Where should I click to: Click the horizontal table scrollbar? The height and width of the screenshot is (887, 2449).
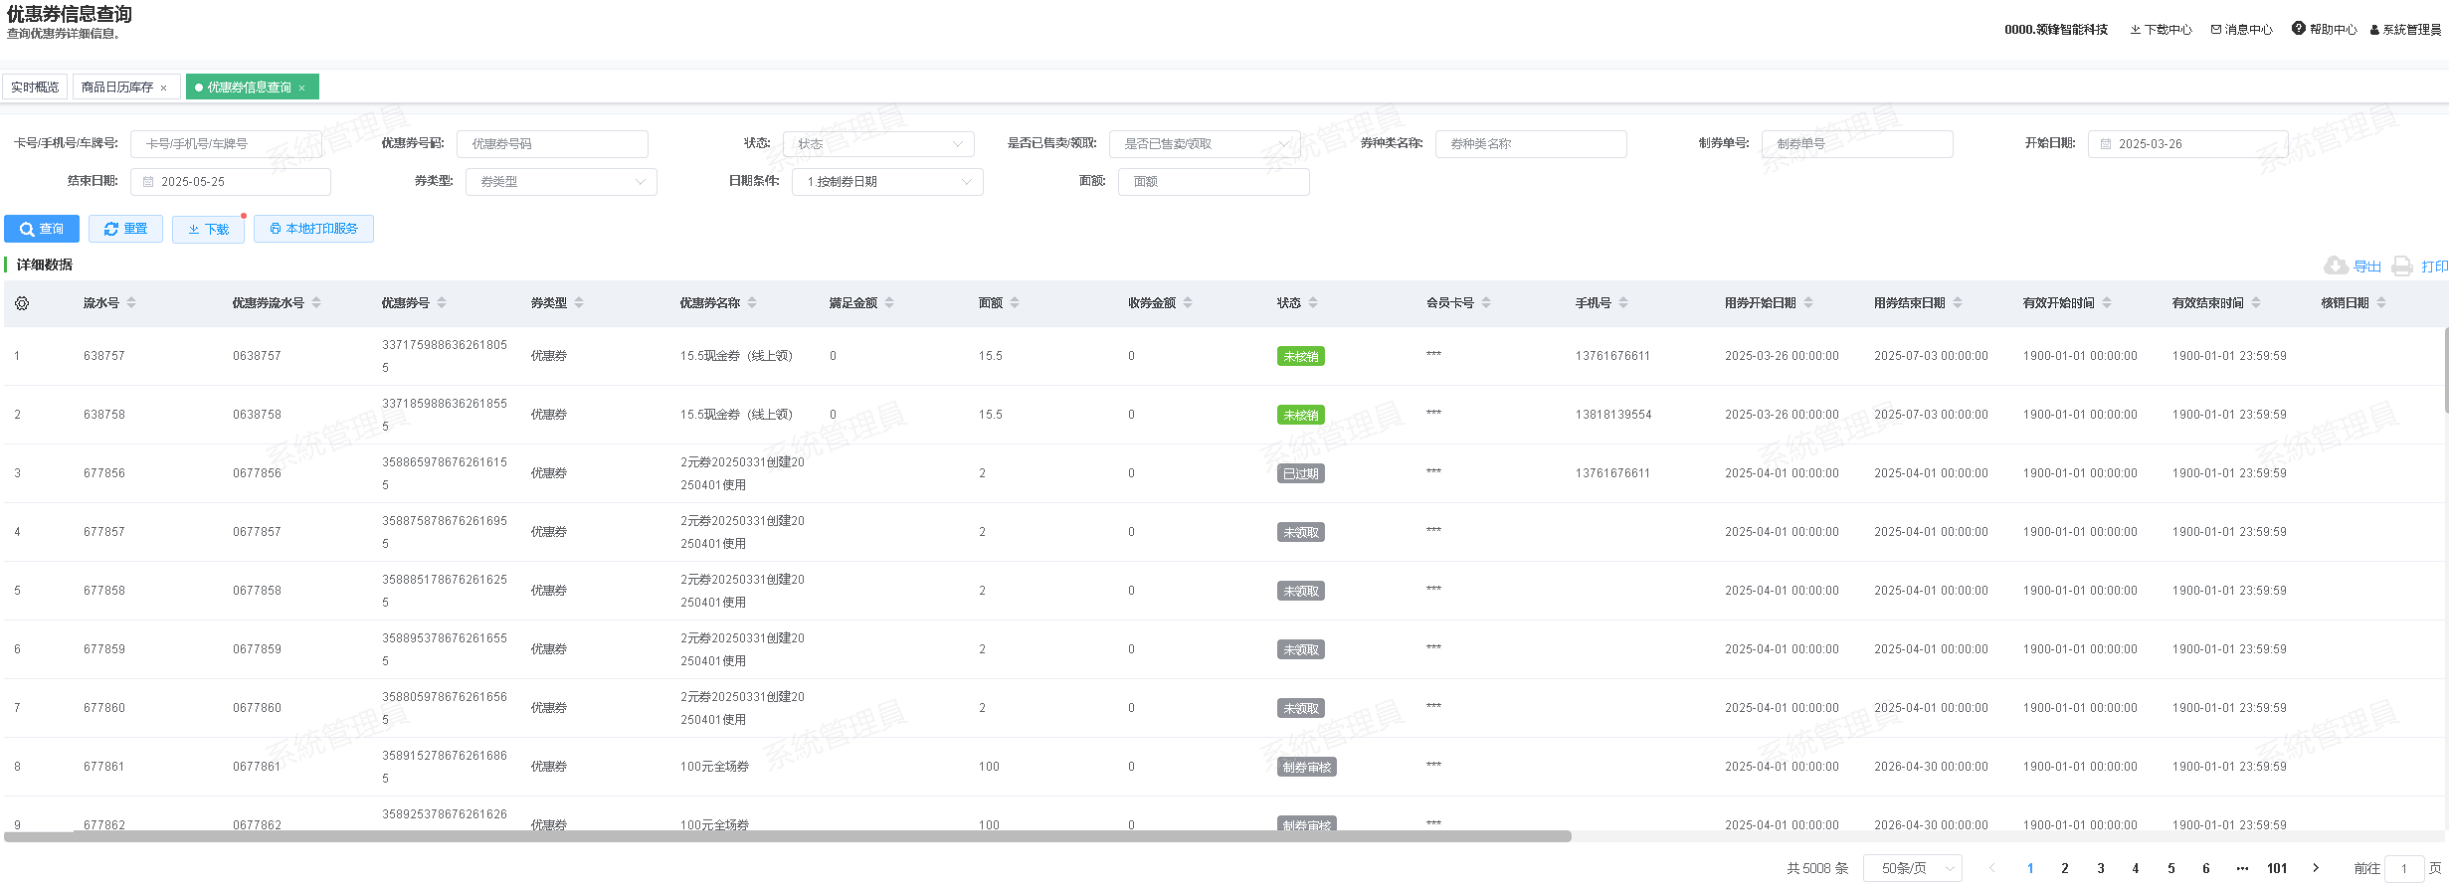(x=787, y=836)
